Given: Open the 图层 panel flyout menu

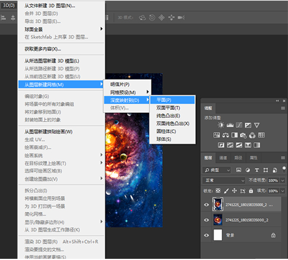Looking at the screenshot, I should pos(283,158).
